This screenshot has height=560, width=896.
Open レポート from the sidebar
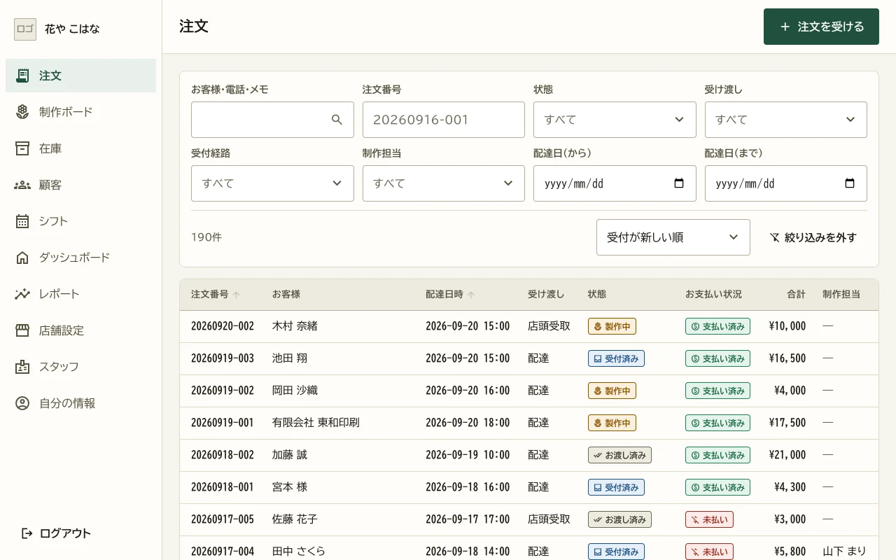[x=80, y=294]
